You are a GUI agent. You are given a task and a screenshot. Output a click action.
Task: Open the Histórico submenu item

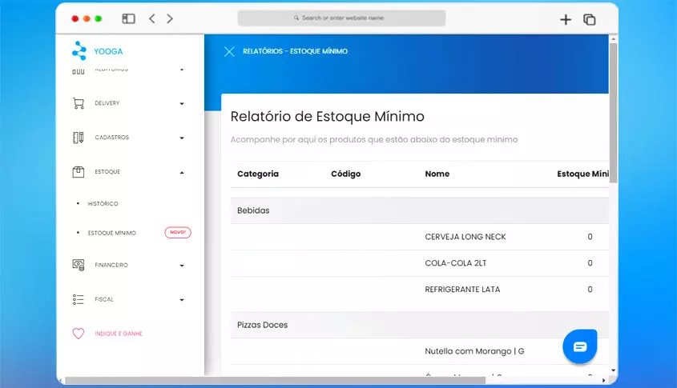(103, 203)
